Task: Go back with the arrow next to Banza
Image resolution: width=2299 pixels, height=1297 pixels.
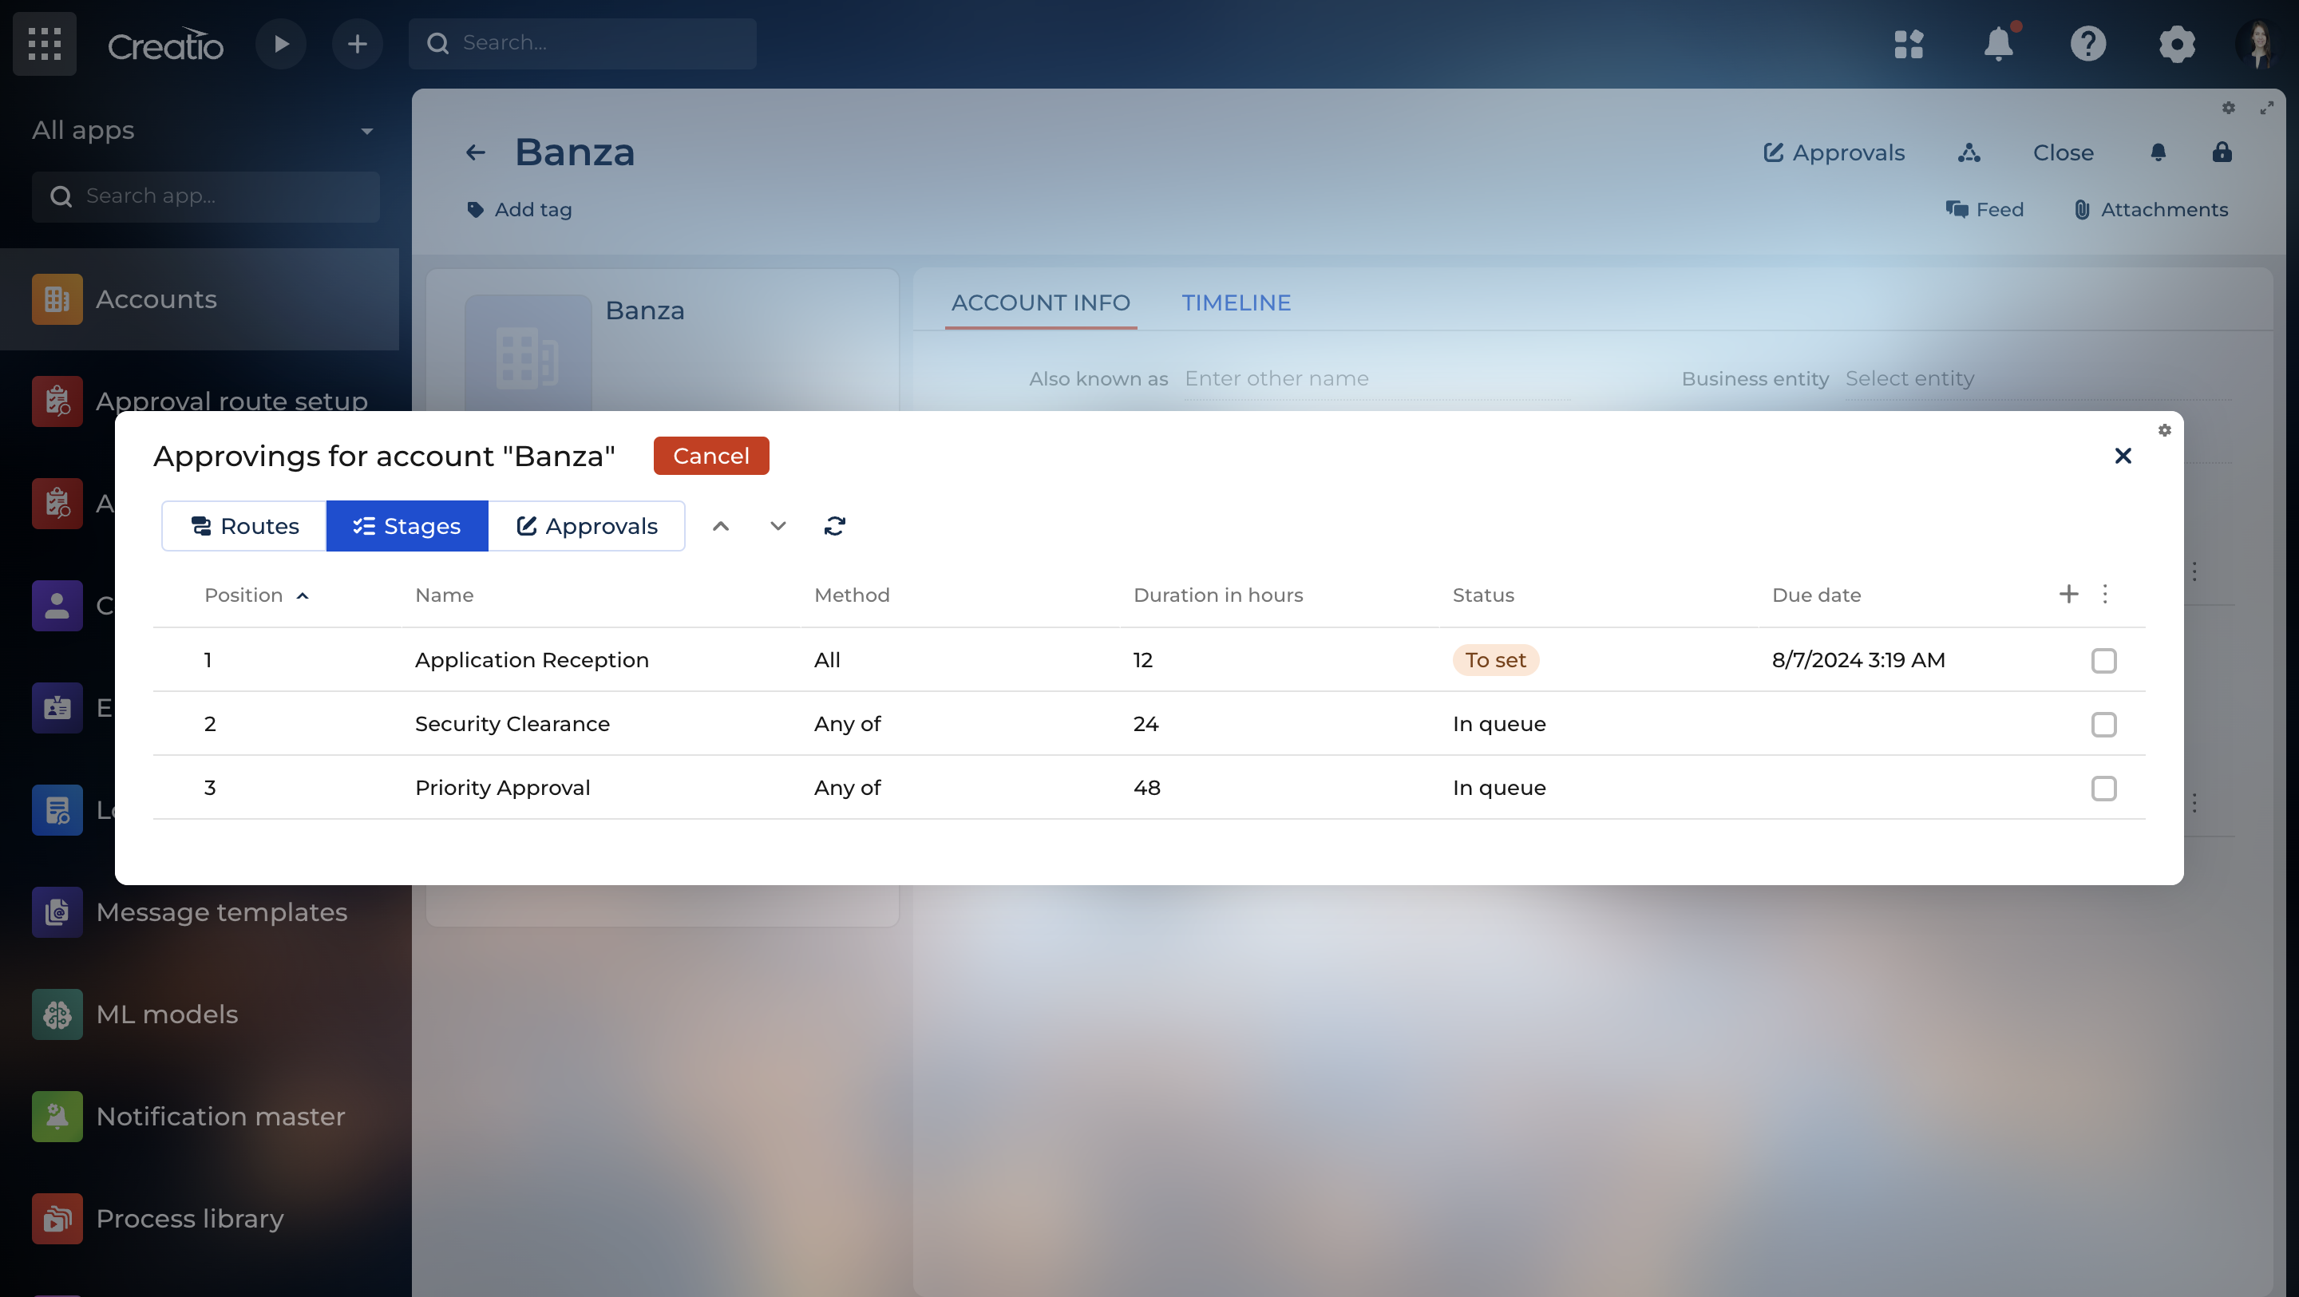Action: pyautogui.click(x=476, y=152)
